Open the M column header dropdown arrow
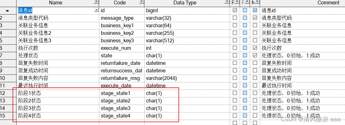 (x=257, y=2)
